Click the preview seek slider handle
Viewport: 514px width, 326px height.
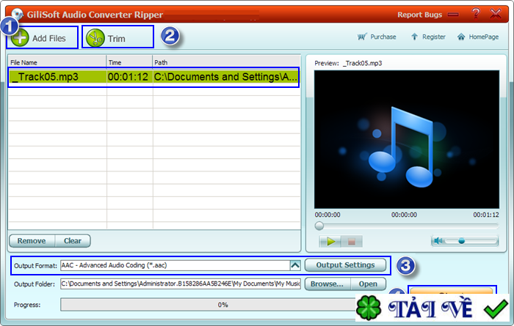tap(319, 226)
